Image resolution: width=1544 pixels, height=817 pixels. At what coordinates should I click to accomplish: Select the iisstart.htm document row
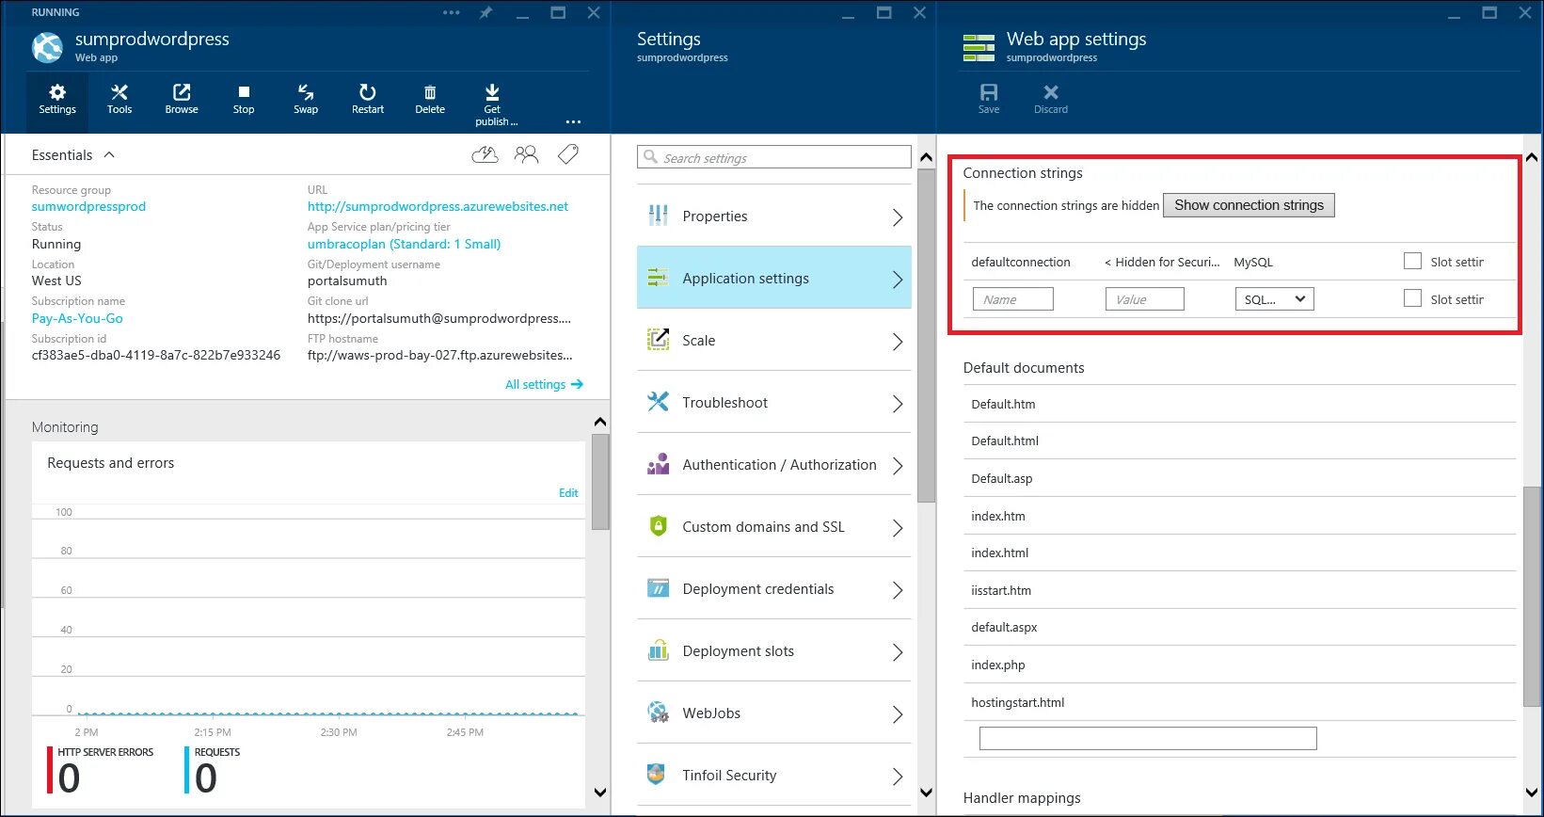pos(1239,590)
